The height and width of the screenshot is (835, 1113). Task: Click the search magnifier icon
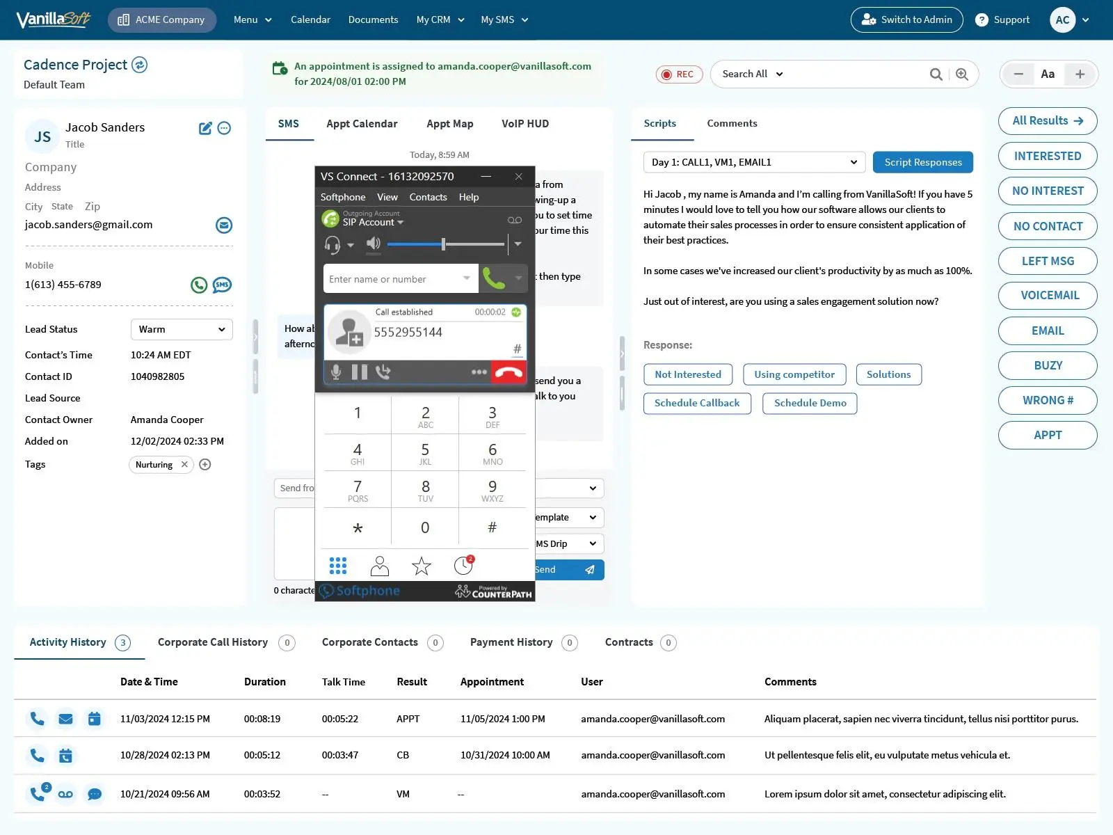(936, 74)
